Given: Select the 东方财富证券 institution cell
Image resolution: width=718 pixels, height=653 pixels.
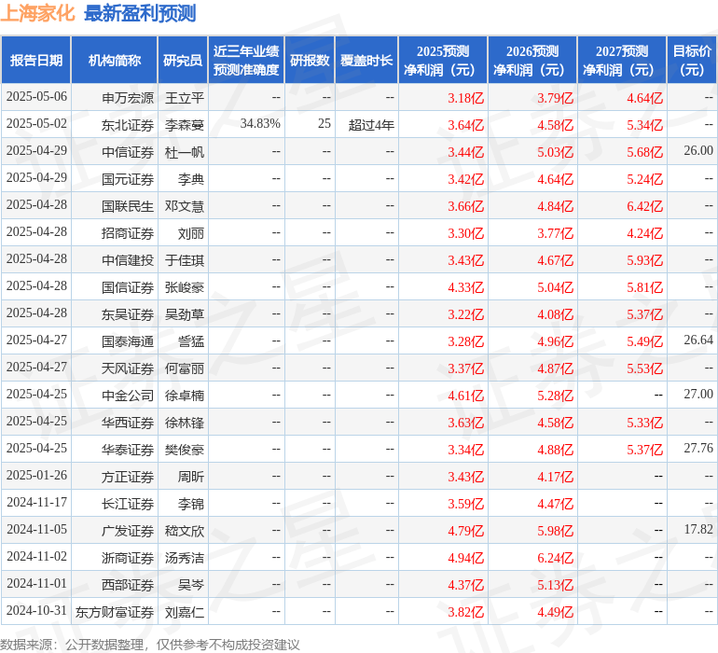Looking at the screenshot, I should 115,612.
